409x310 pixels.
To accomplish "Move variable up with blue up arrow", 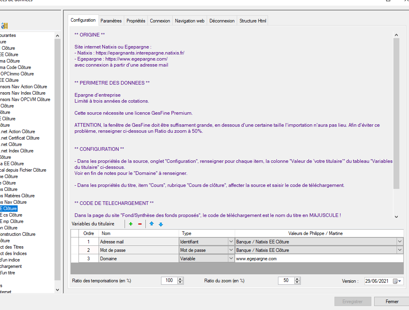I will click(x=151, y=224).
